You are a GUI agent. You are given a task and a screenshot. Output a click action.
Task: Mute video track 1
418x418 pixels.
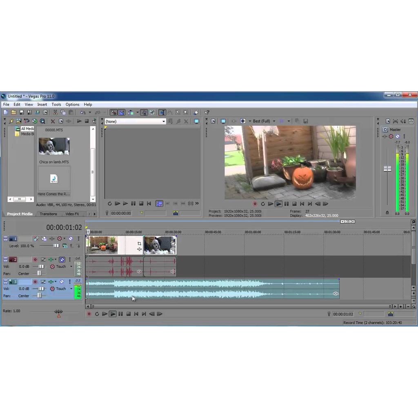(x=71, y=238)
